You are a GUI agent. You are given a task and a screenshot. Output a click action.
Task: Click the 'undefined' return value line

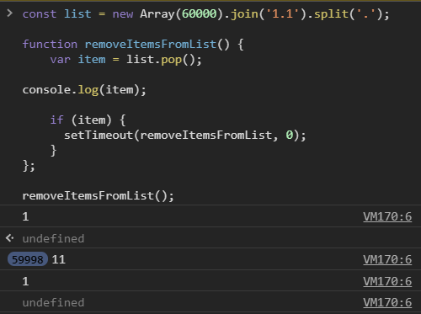(53, 238)
